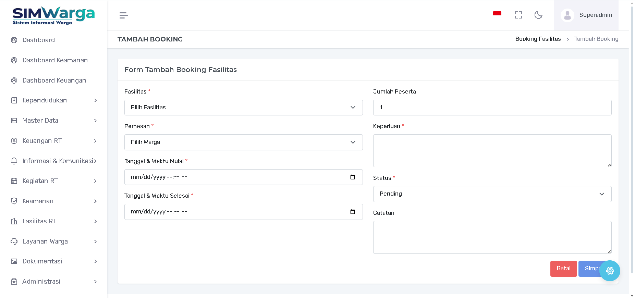Focus the Keperluan text area
The width and height of the screenshot is (635, 298).
(492, 151)
